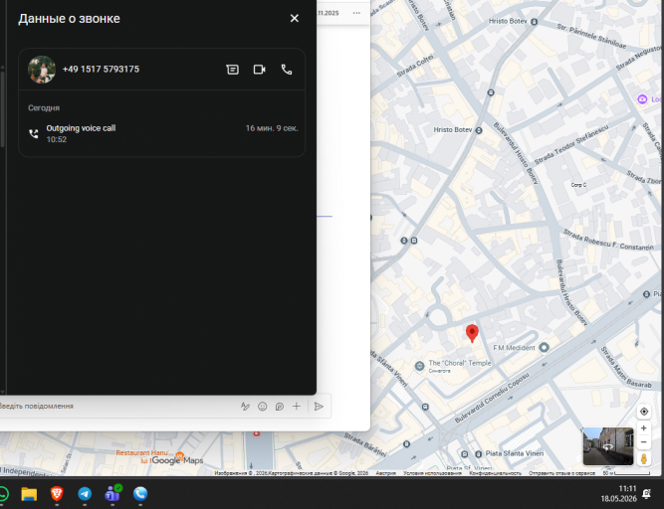Image resolution: width=664 pixels, height=509 pixels.
Task: Open the Restaurant Hanu' lui marker
Action: click(x=179, y=455)
